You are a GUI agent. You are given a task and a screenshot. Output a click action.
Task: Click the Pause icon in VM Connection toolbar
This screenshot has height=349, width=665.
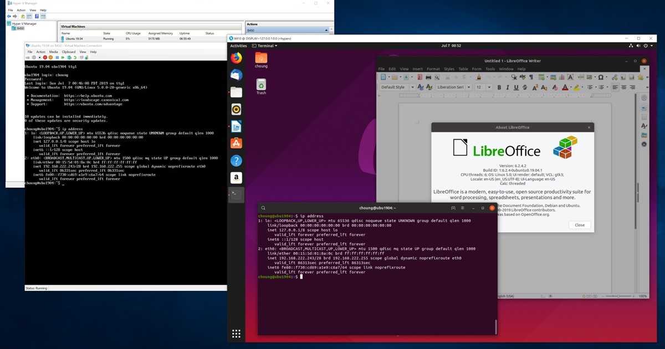[x=57, y=58]
